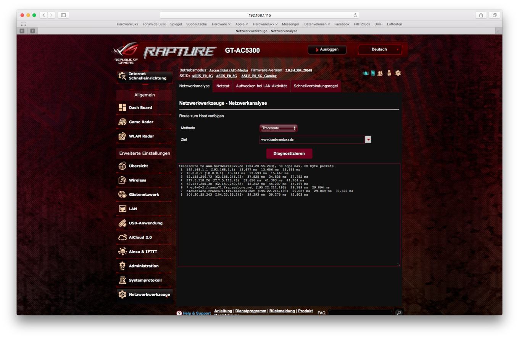Click the Diagnostizieren button

coord(289,154)
